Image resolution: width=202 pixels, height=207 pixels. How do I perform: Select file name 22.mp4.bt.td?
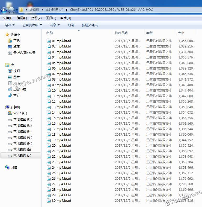pyautogui.click(x=61, y=156)
